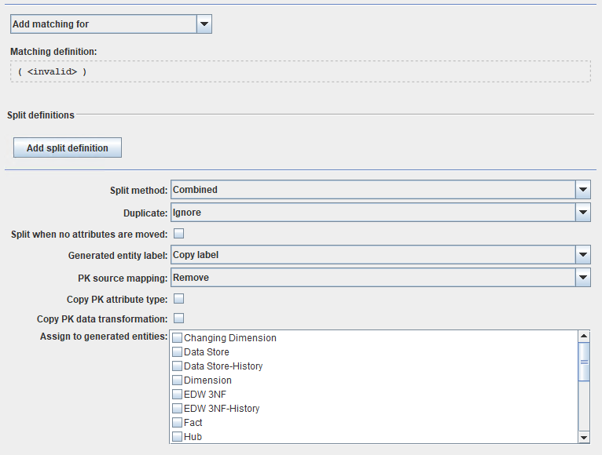
Task: Enable Copy PK attribute type checkbox
Action: (178, 299)
